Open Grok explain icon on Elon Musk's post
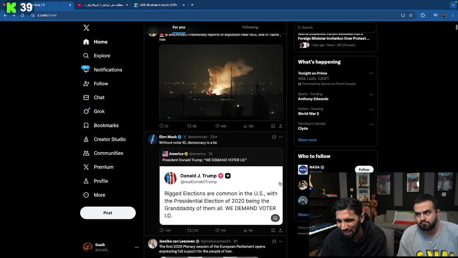 coord(274,137)
